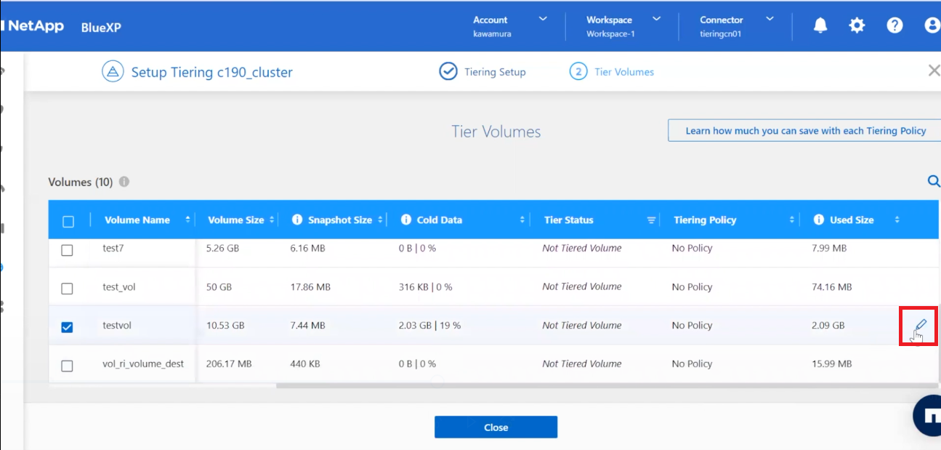Close the Setup Tiering wizard with X

click(x=934, y=71)
